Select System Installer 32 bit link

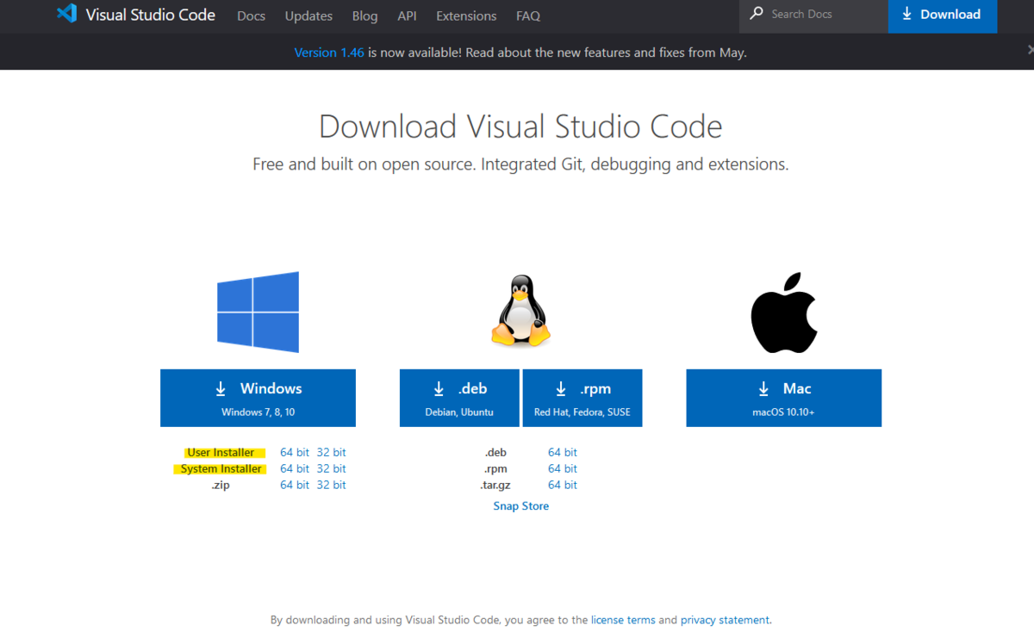click(331, 468)
